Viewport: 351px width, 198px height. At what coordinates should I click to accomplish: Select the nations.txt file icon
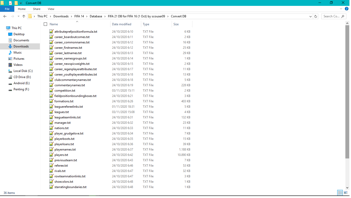[51, 128]
